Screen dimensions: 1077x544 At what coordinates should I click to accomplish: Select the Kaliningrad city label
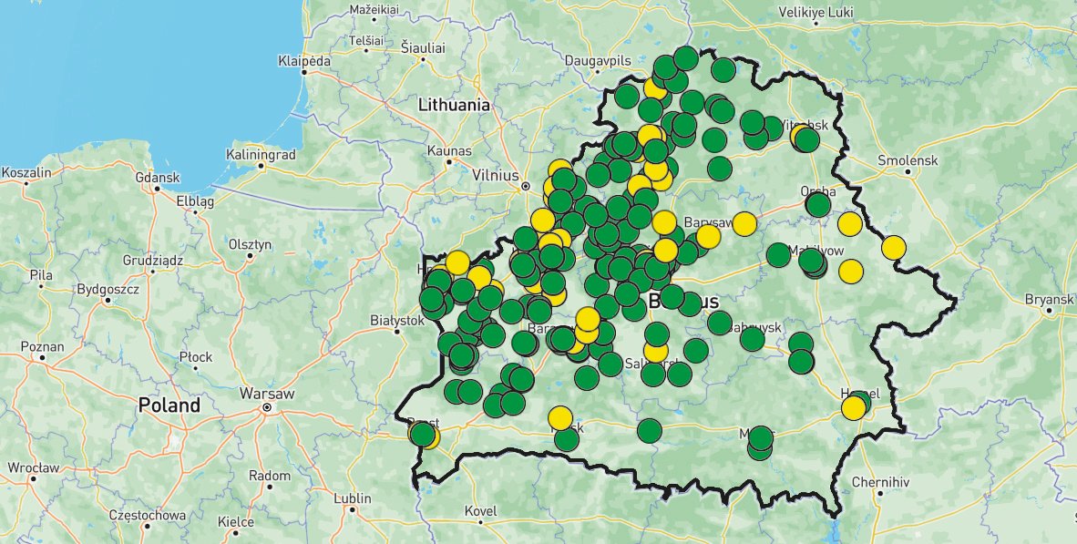(261, 155)
